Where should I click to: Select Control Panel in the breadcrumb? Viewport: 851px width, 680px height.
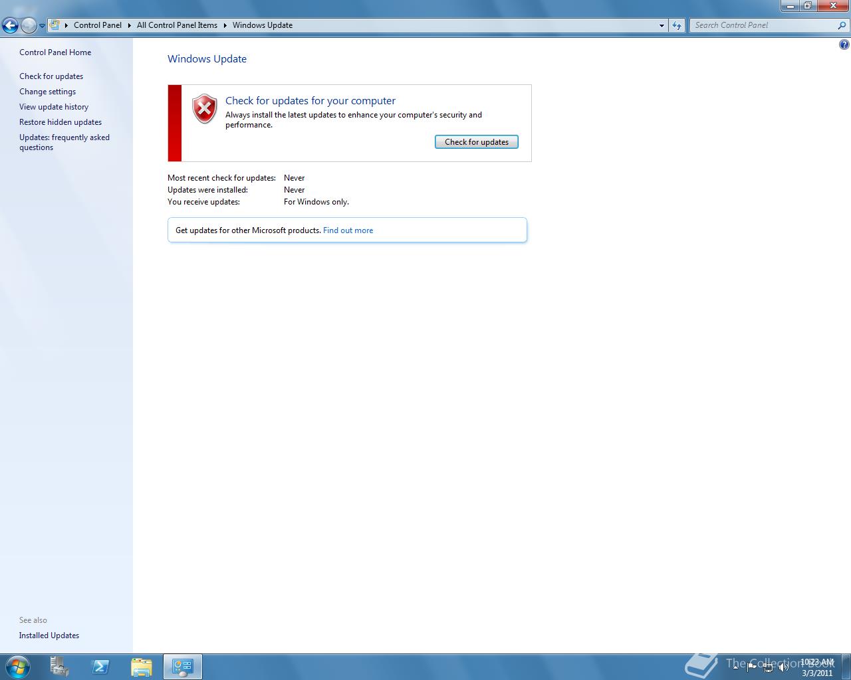coord(98,25)
